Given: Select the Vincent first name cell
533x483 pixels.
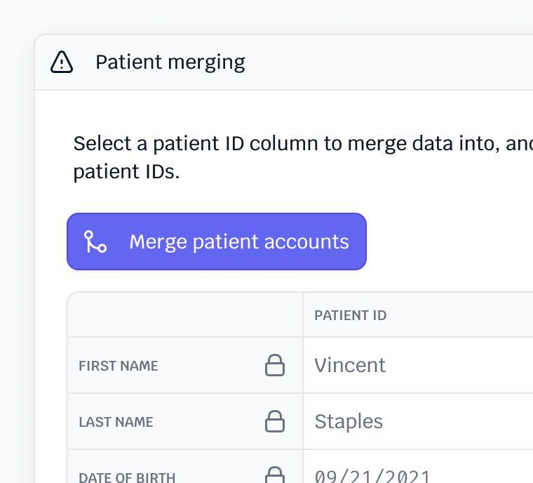Looking at the screenshot, I should pyautogui.click(x=350, y=365).
